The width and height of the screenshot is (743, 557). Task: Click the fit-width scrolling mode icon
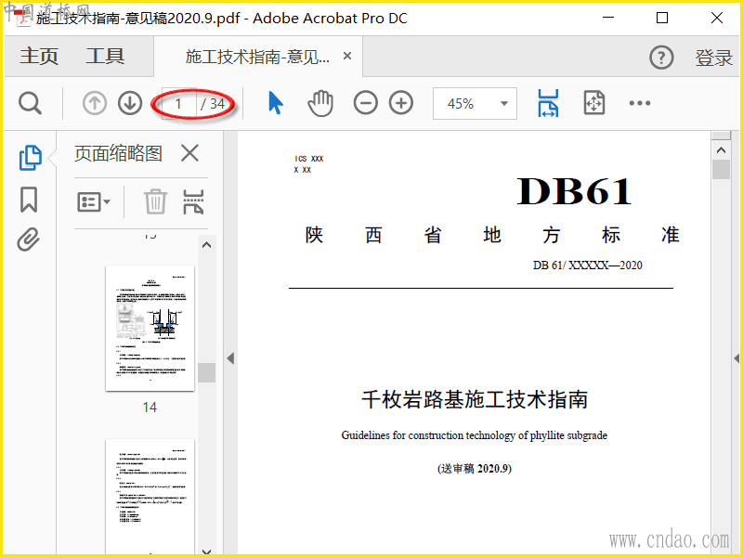[x=548, y=103]
